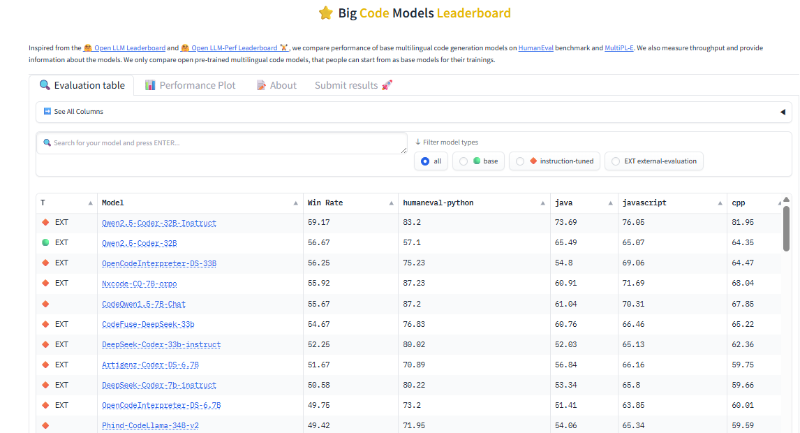Sort by the Model column arrow
Viewport: 800px width, 433px height.
click(x=295, y=203)
